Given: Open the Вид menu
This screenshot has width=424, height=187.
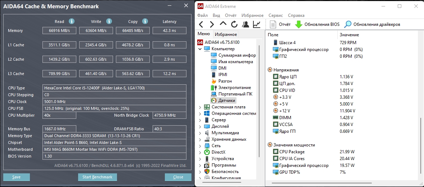Looking at the screenshot, I should (216, 15).
